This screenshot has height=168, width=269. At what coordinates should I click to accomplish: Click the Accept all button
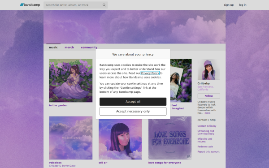coord(133,102)
